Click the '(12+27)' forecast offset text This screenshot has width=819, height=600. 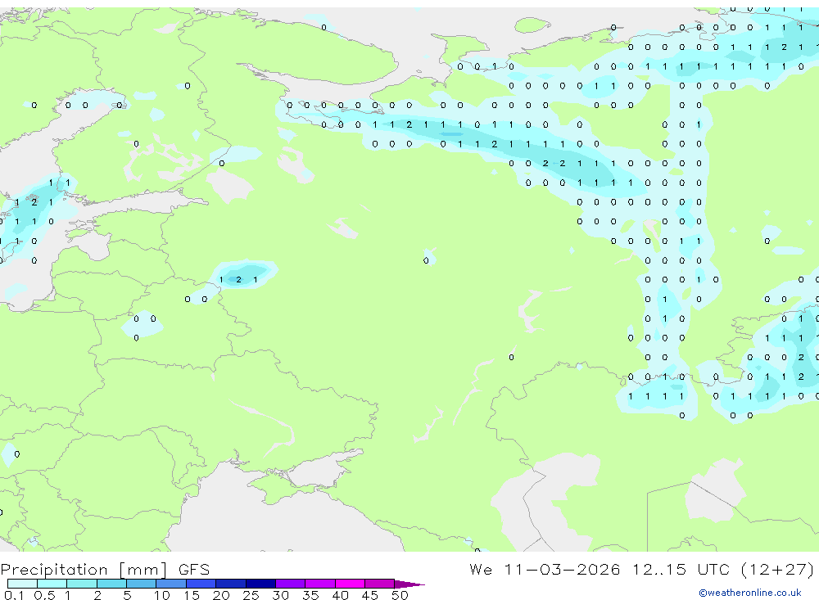(x=777, y=569)
